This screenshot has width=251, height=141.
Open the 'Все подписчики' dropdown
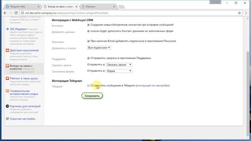99,48
